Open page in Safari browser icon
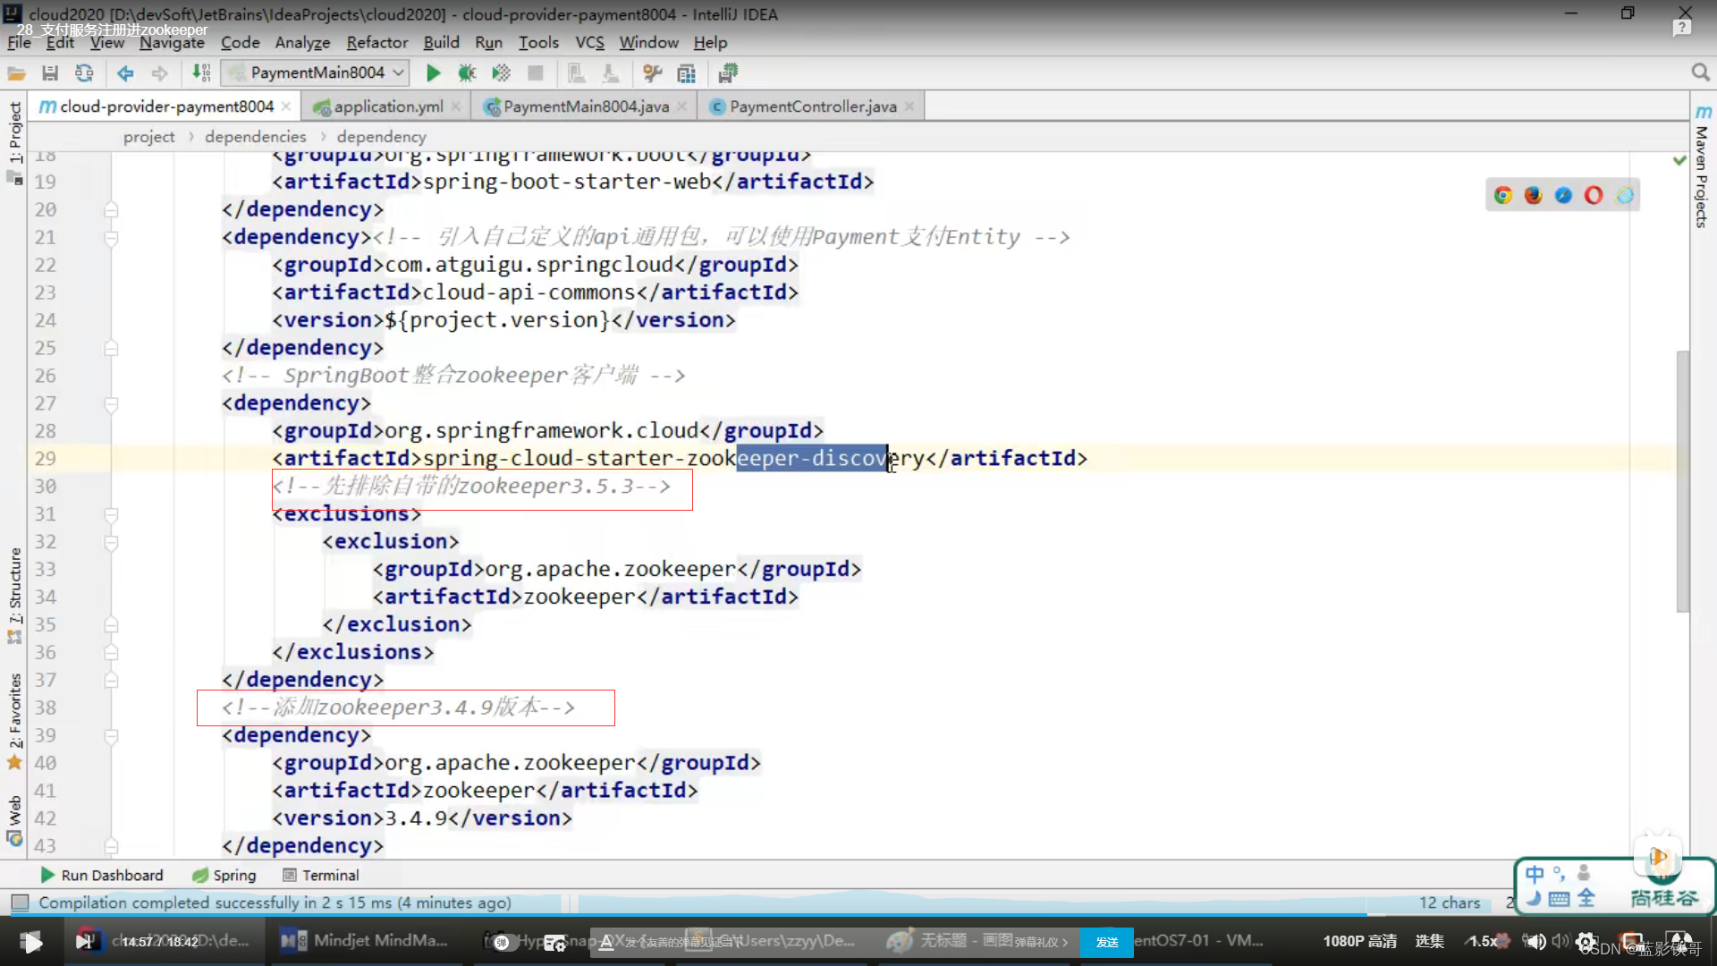The width and height of the screenshot is (1717, 966). [1563, 195]
